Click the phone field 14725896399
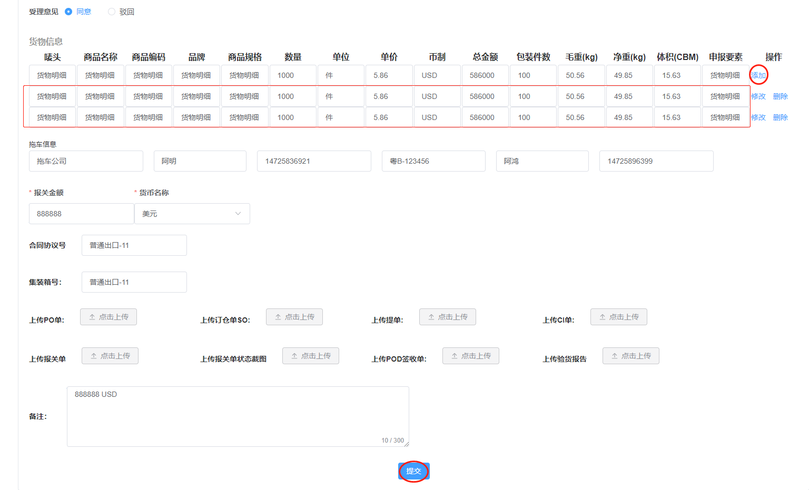The image size is (809, 490). coord(656,161)
